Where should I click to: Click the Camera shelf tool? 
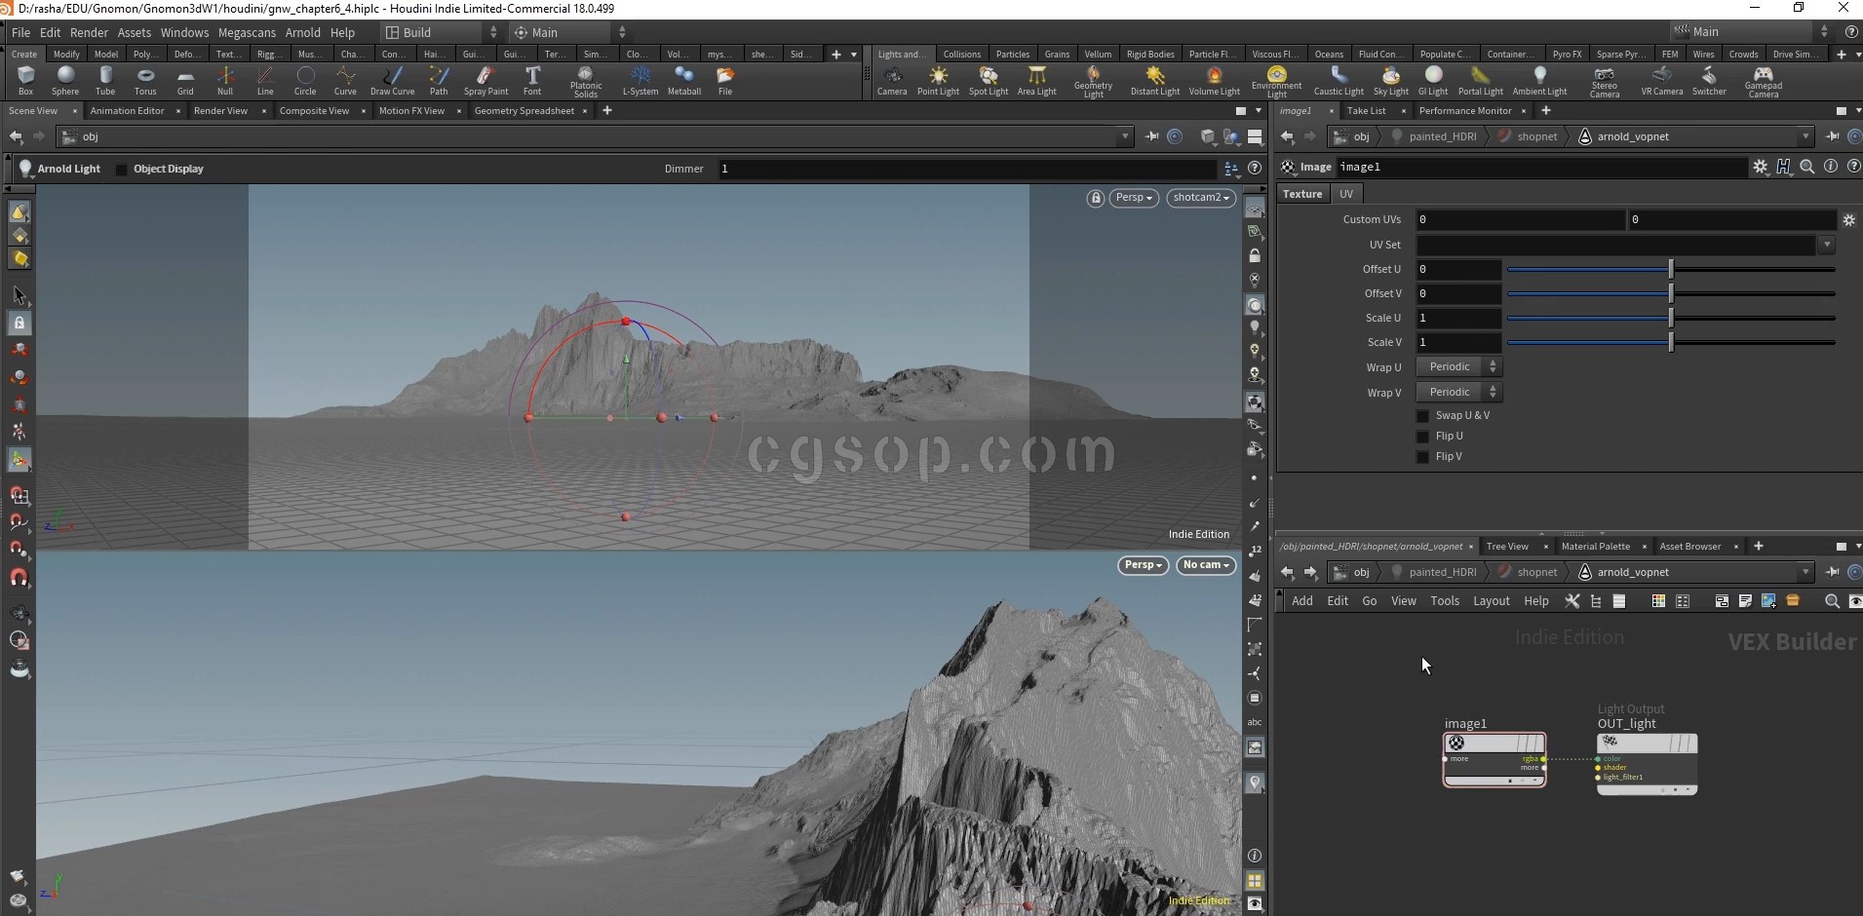click(891, 80)
